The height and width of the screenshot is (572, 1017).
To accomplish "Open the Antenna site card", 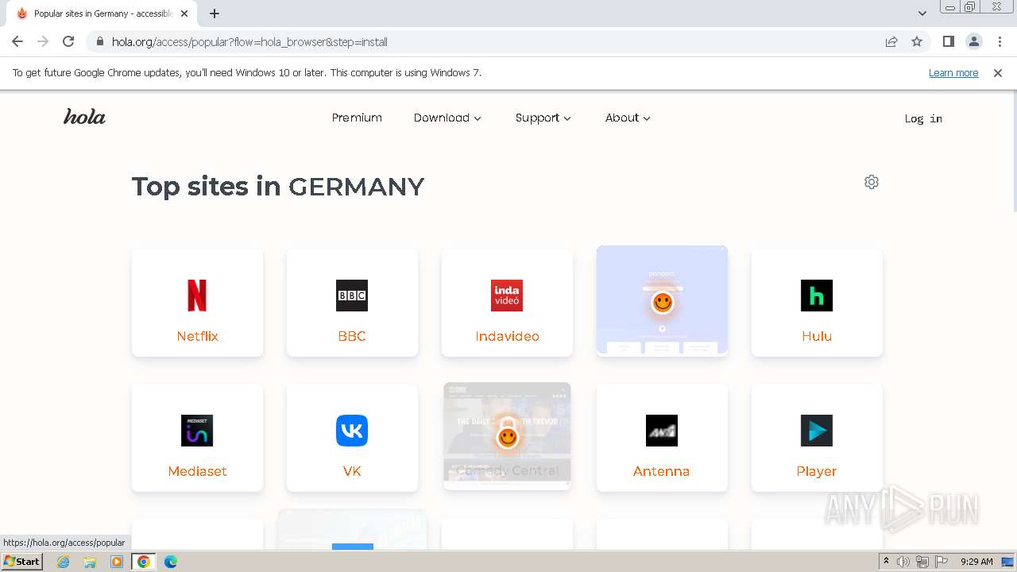I will 662,438.
